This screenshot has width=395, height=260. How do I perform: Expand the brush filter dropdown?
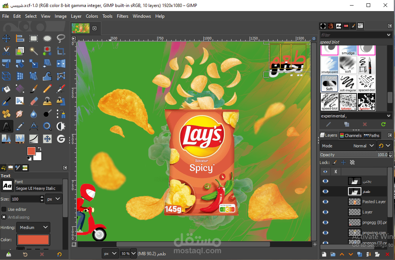pyautogui.click(x=389, y=35)
